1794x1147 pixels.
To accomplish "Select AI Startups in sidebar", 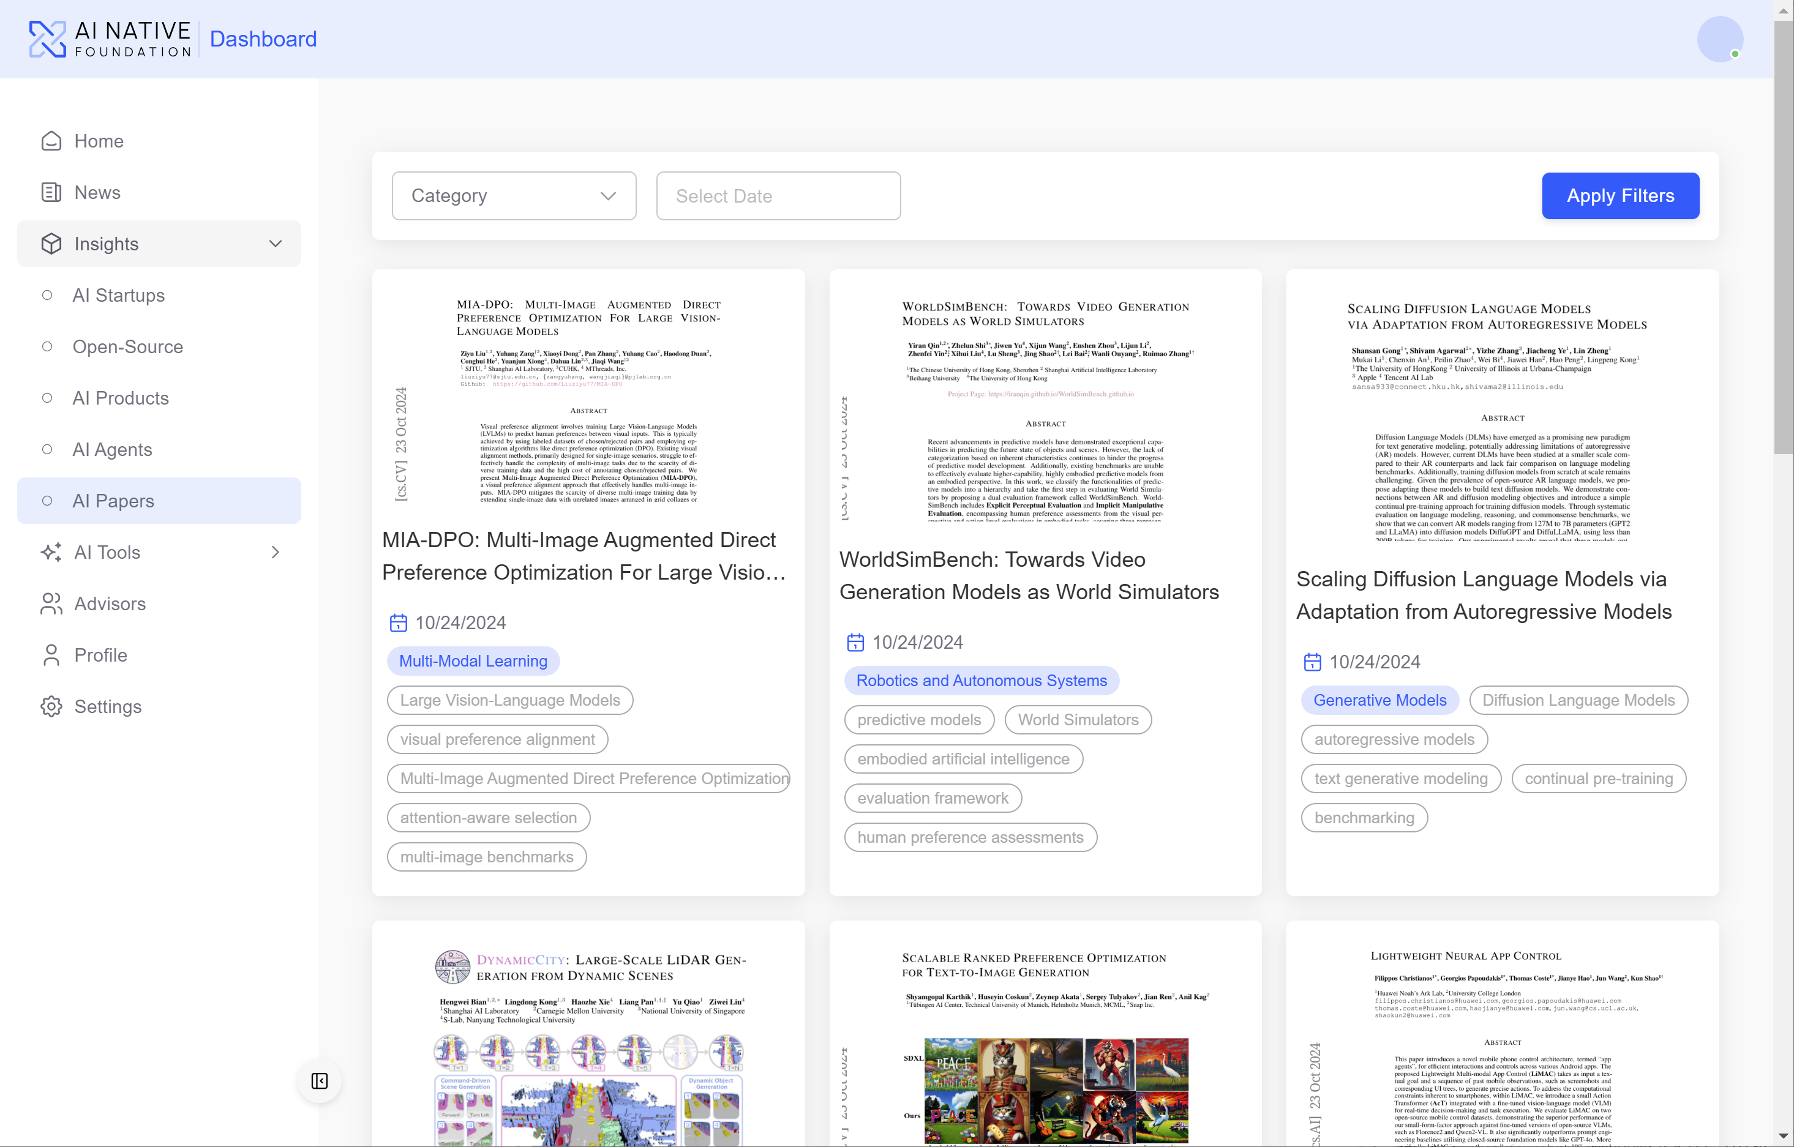I will (118, 295).
